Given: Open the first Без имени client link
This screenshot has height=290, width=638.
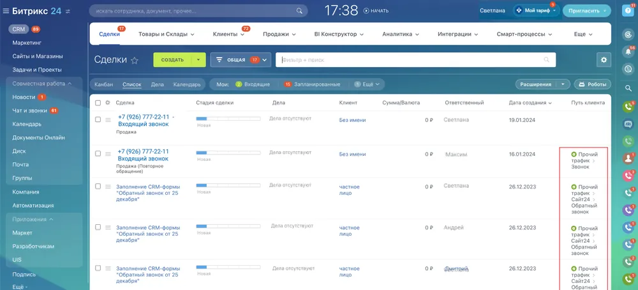Looking at the screenshot, I should pyautogui.click(x=352, y=119).
